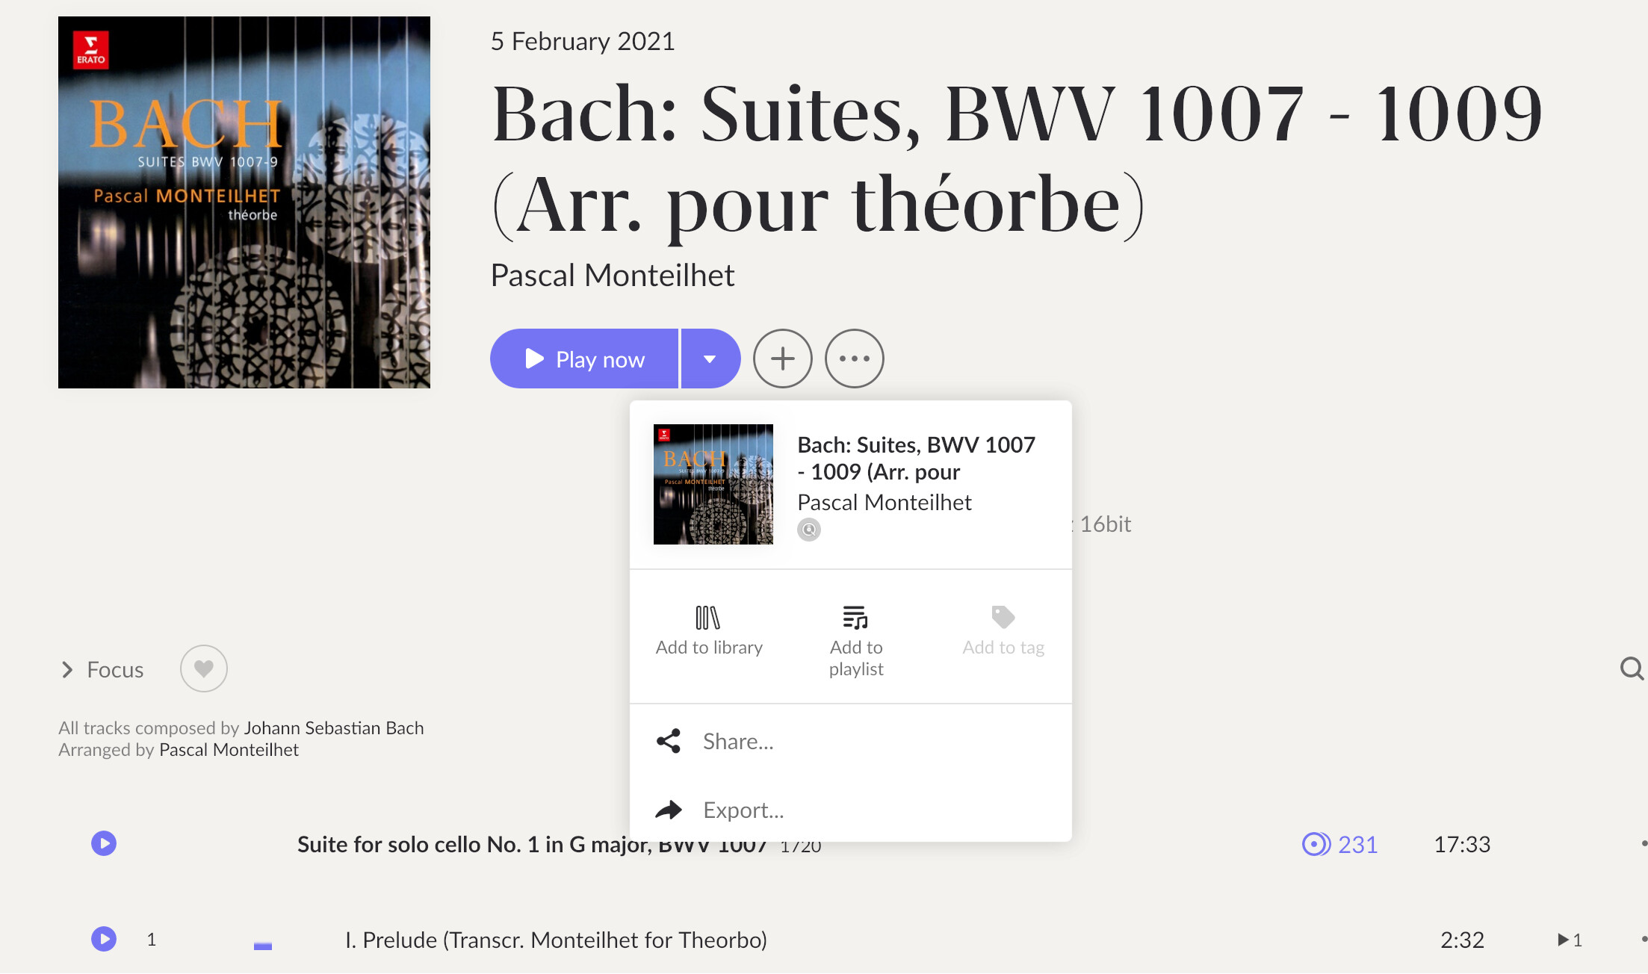Click the Add to playlist icon
1648x974 pixels.
click(855, 618)
